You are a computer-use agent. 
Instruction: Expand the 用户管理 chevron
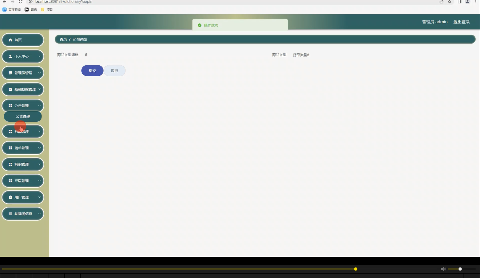[x=39, y=197]
